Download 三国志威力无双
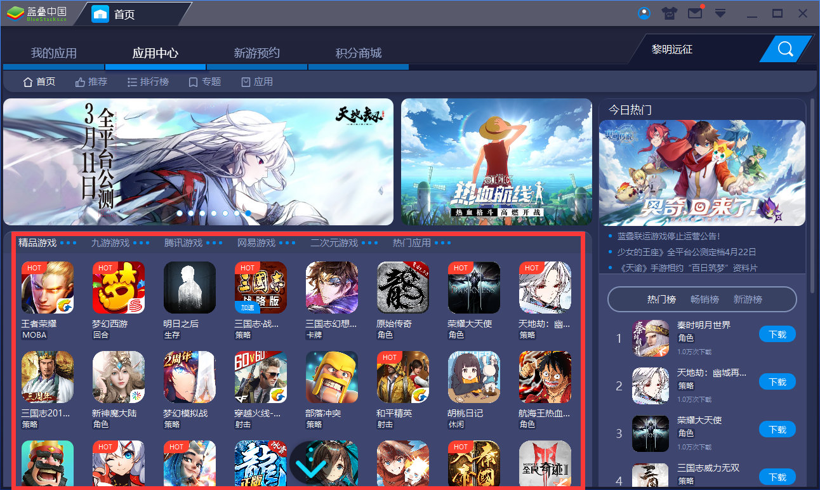 (777, 477)
